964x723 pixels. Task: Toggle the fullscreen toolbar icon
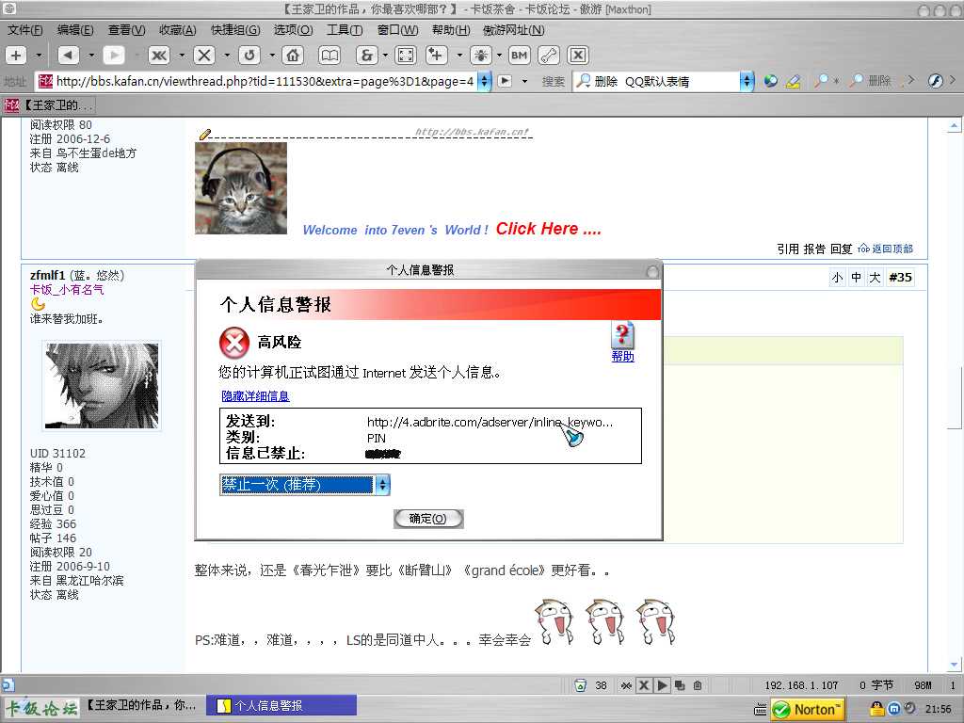point(405,55)
